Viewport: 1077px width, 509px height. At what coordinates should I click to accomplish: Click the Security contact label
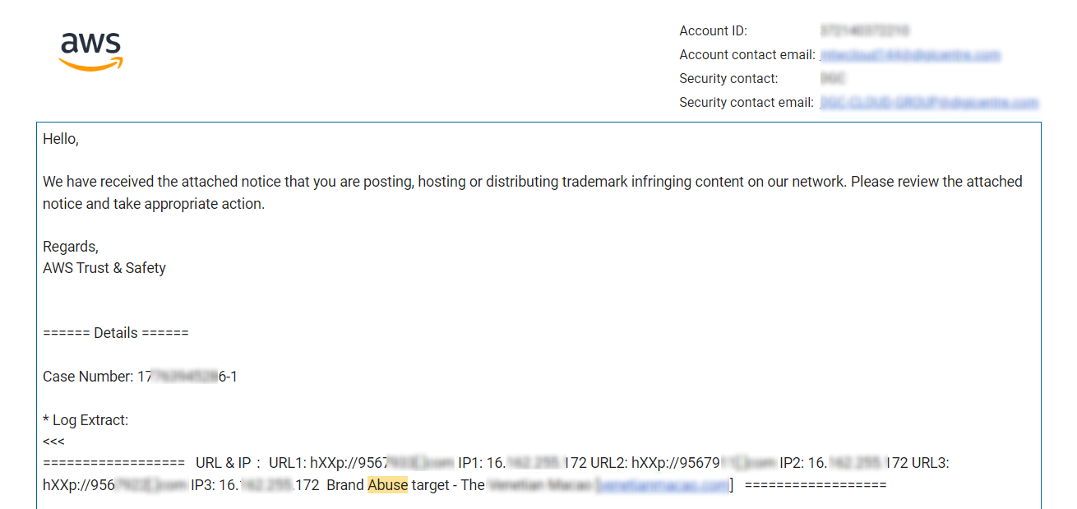728,79
